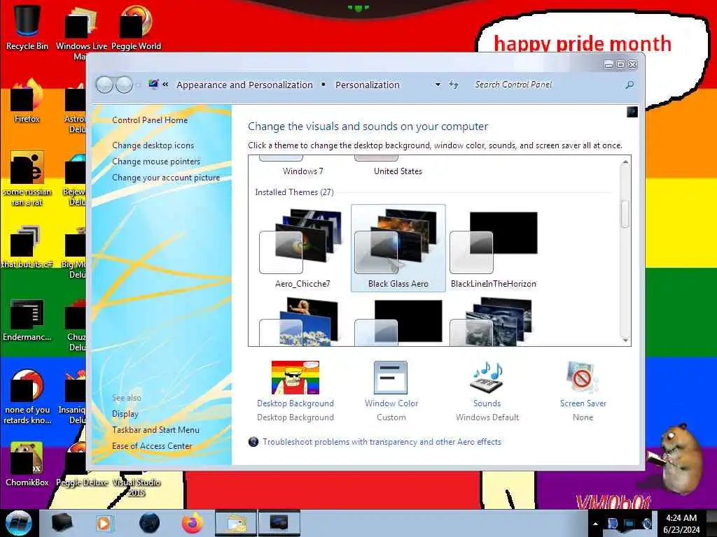This screenshot has width=717, height=537.
Task: Click the forward navigation arrow button
Action: coord(124,85)
